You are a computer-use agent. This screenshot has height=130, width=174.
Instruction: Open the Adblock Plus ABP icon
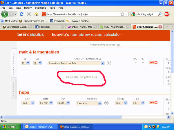pos(167,14)
